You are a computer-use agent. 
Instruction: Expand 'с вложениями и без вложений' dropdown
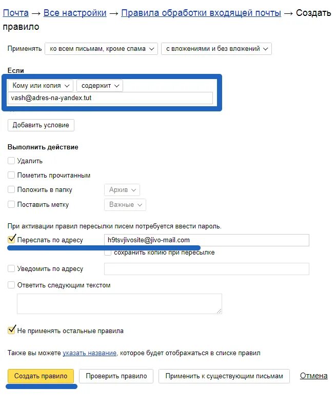coord(216,49)
